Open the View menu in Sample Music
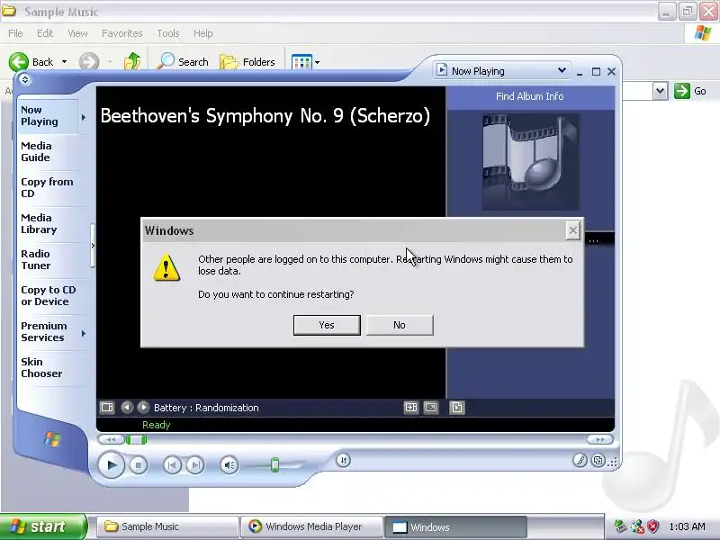720x540 pixels. (77, 33)
